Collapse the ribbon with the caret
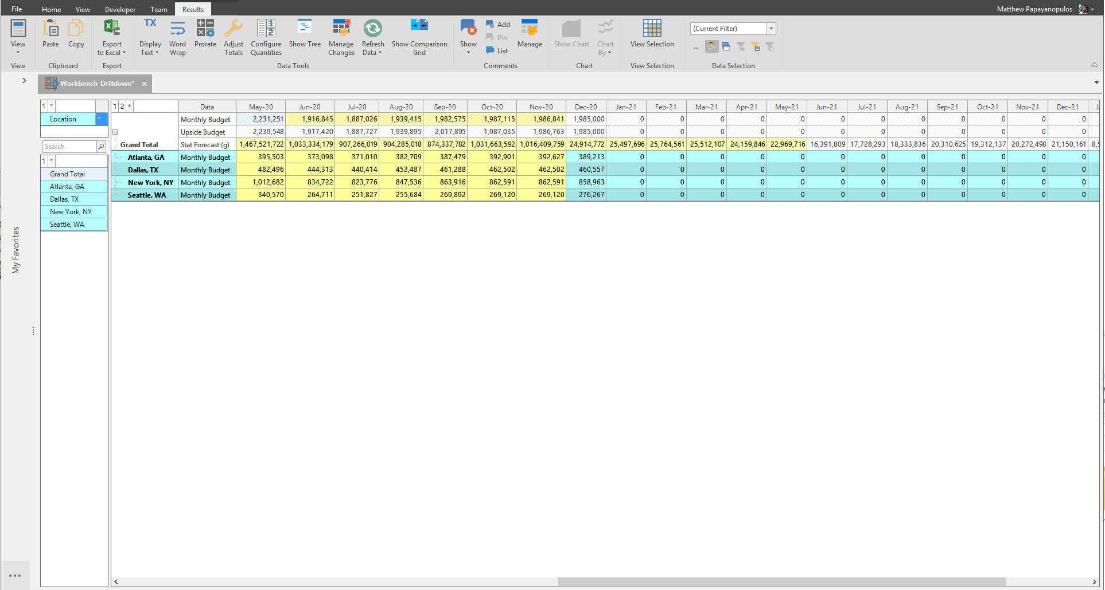Screen dimensions: 1105x590 (x=1094, y=65)
